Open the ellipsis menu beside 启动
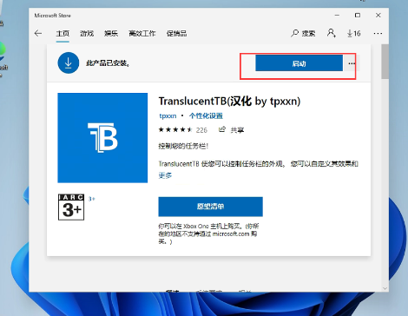Image resolution: width=408 pixels, height=316 pixels. point(352,63)
